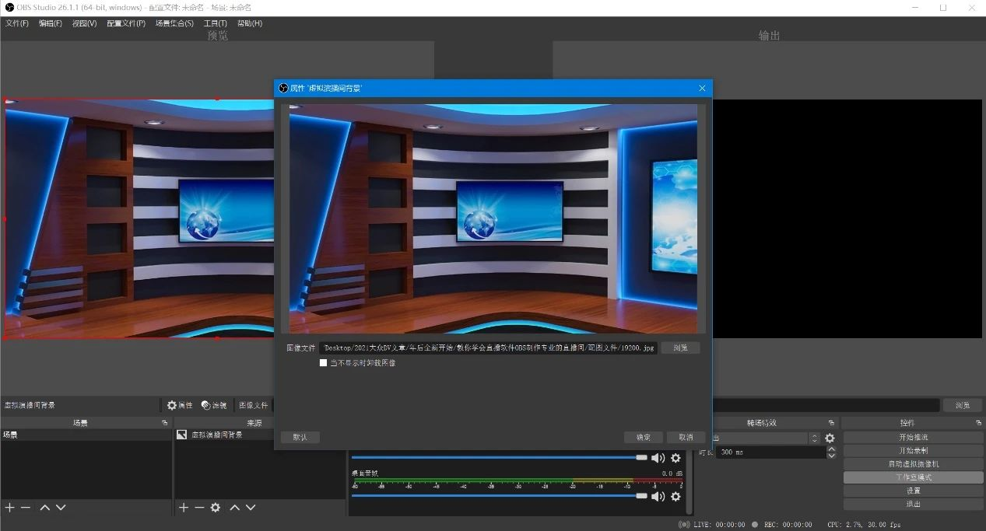Click the REC status indicator dot
The image size is (986, 531).
coord(755,525)
